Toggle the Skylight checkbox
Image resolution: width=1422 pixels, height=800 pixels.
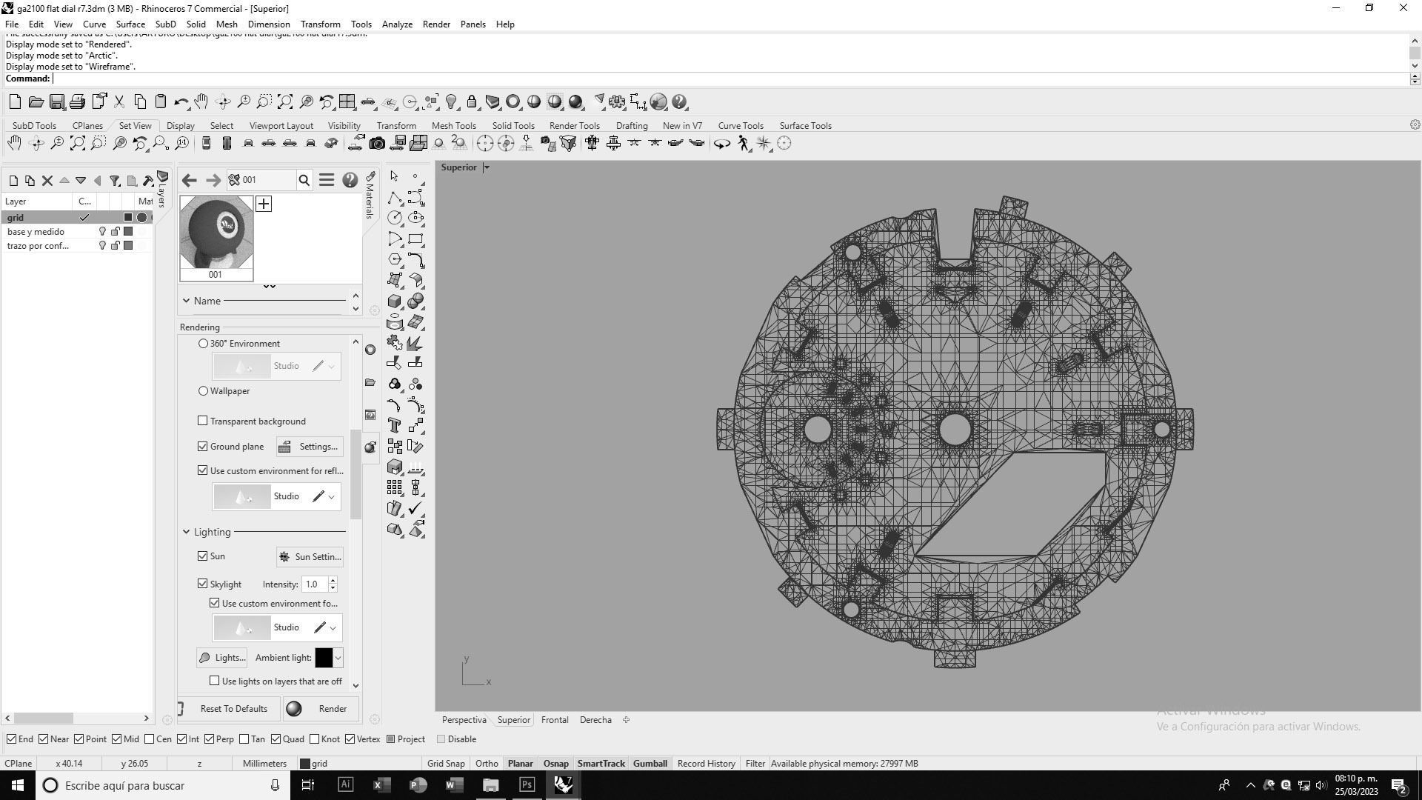203,584
